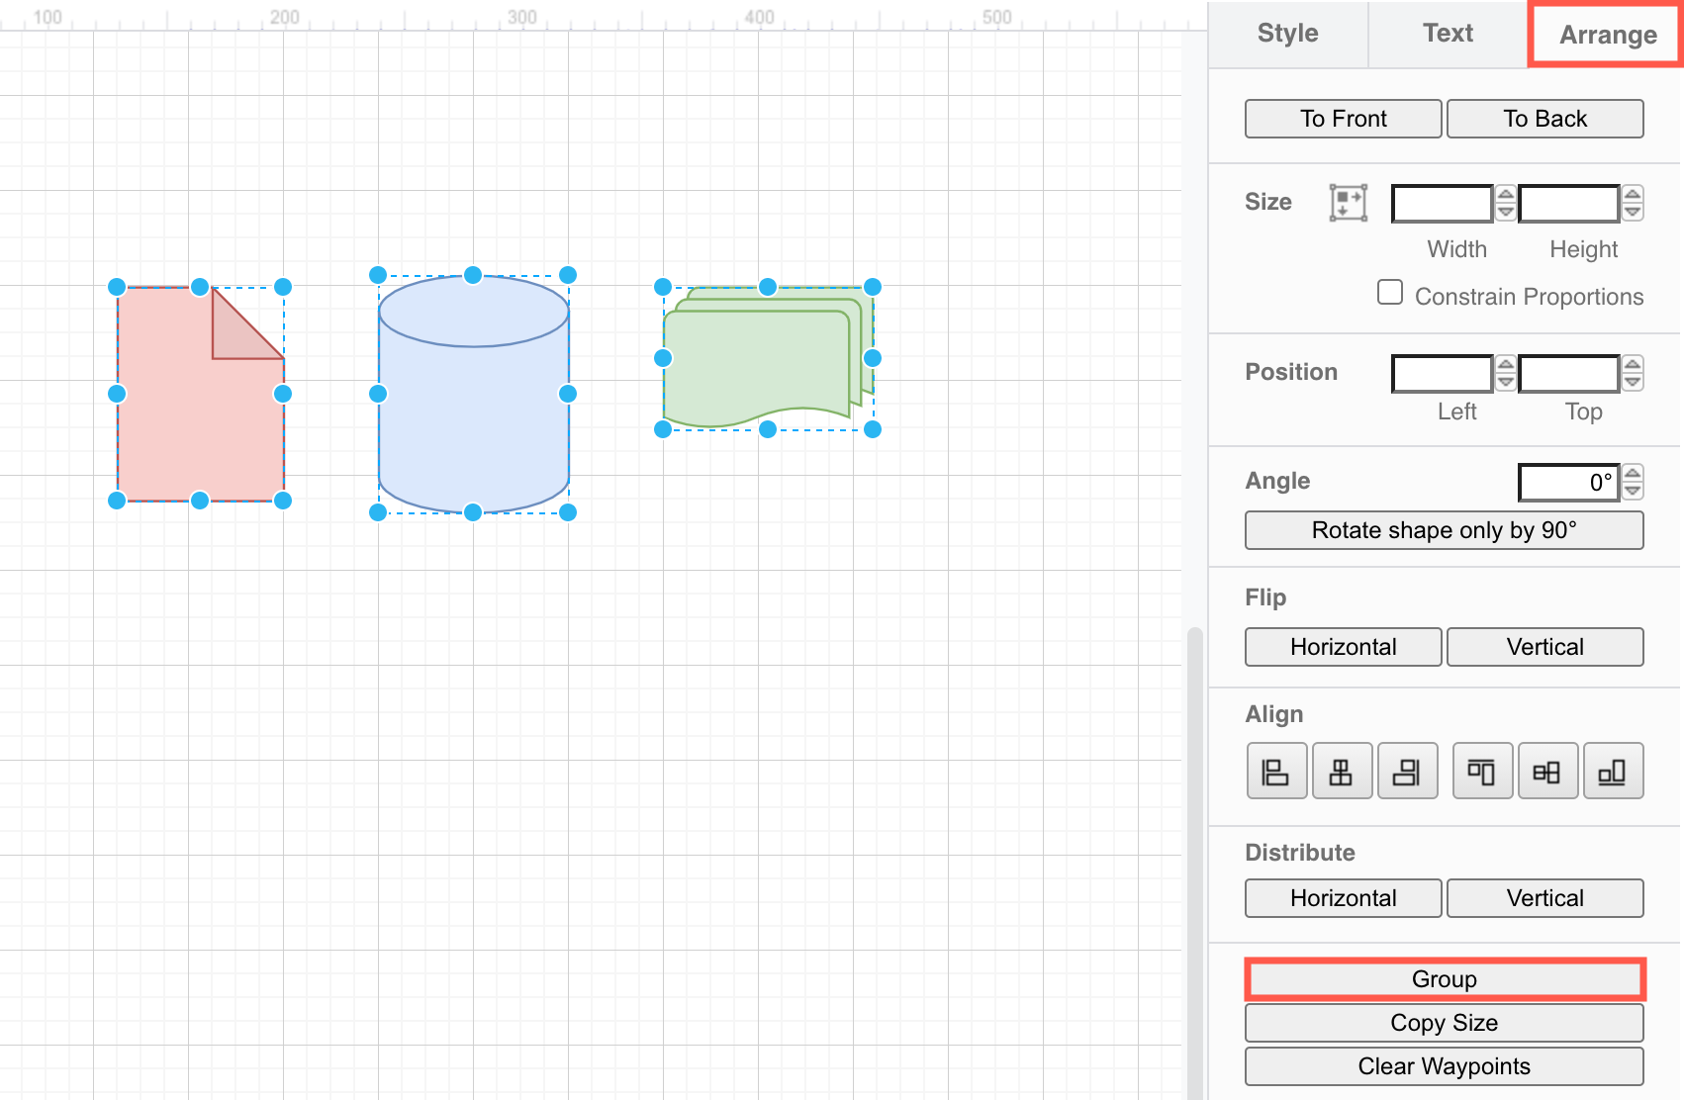
Task: Click Rotate shape only by 90°
Action: tap(1443, 530)
